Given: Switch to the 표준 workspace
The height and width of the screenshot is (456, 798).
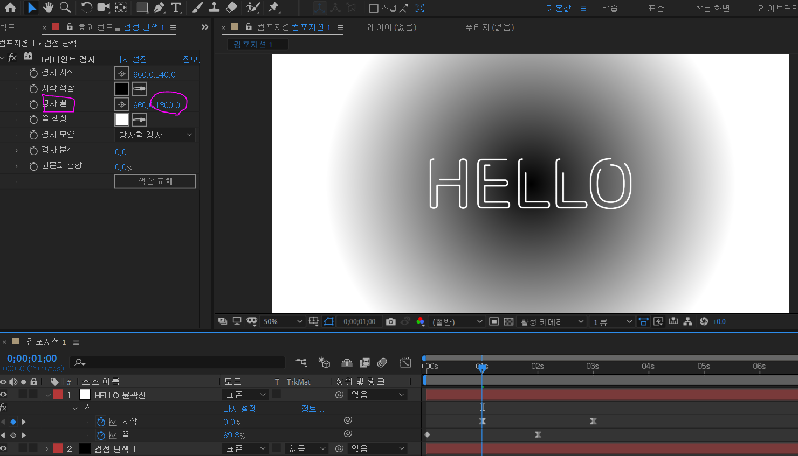Looking at the screenshot, I should [656, 8].
